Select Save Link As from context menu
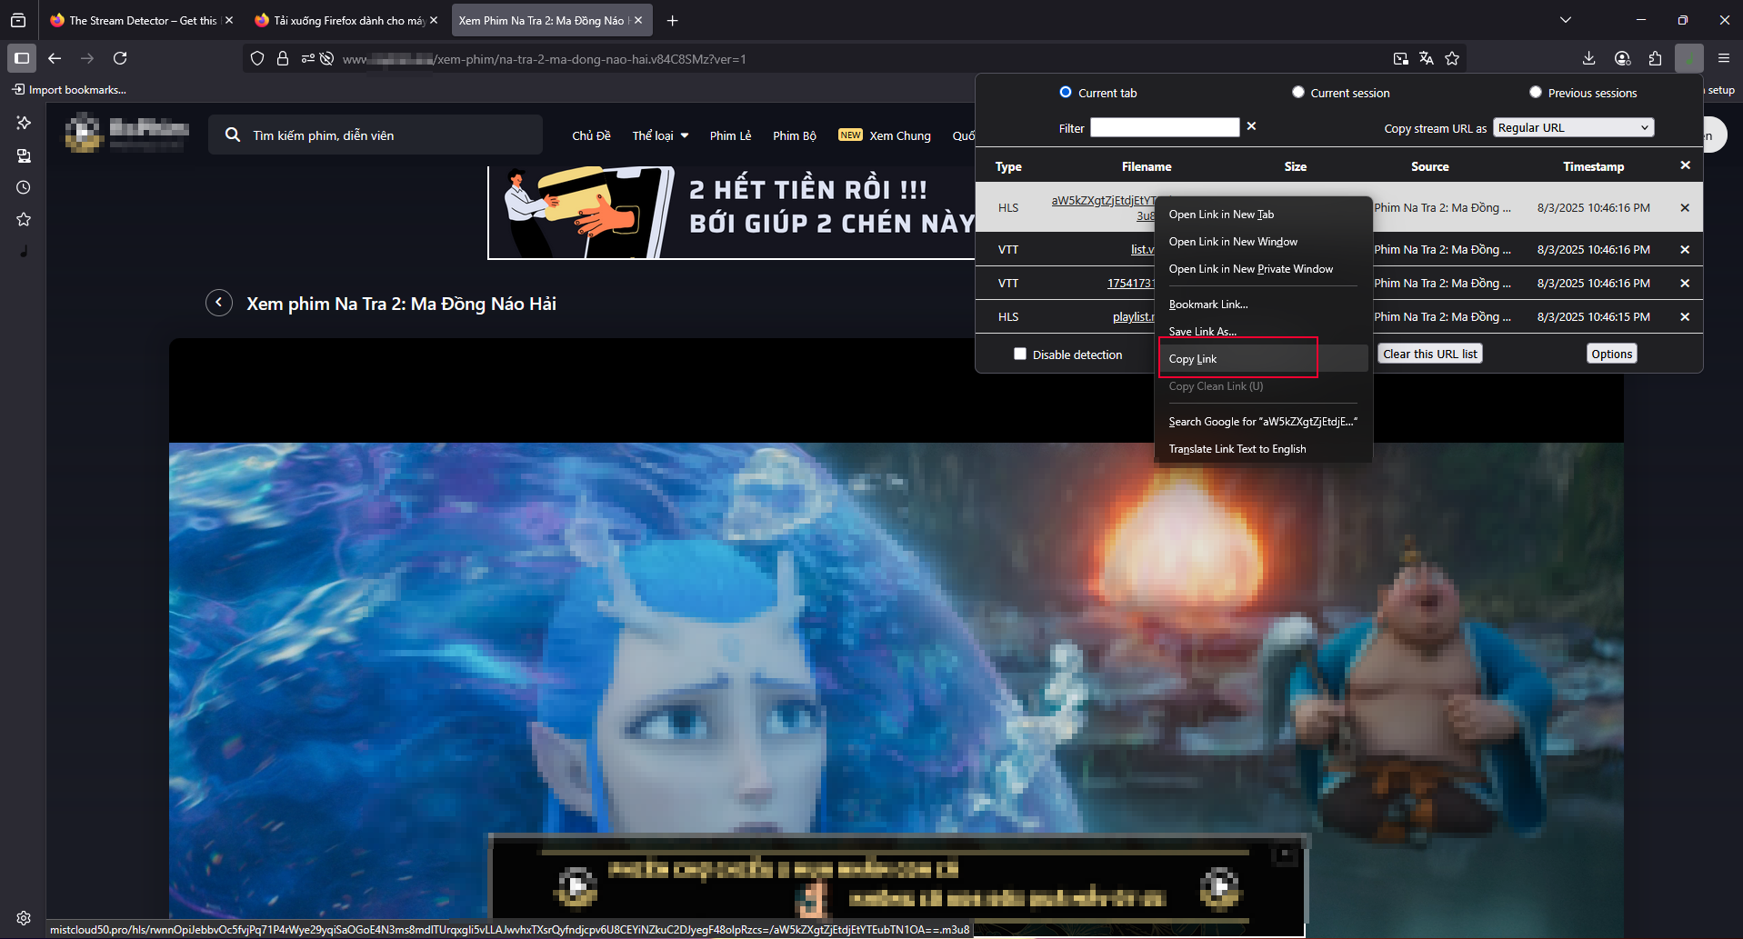The height and width of the screenshot is (939, 1743). tap(1263, 332)
